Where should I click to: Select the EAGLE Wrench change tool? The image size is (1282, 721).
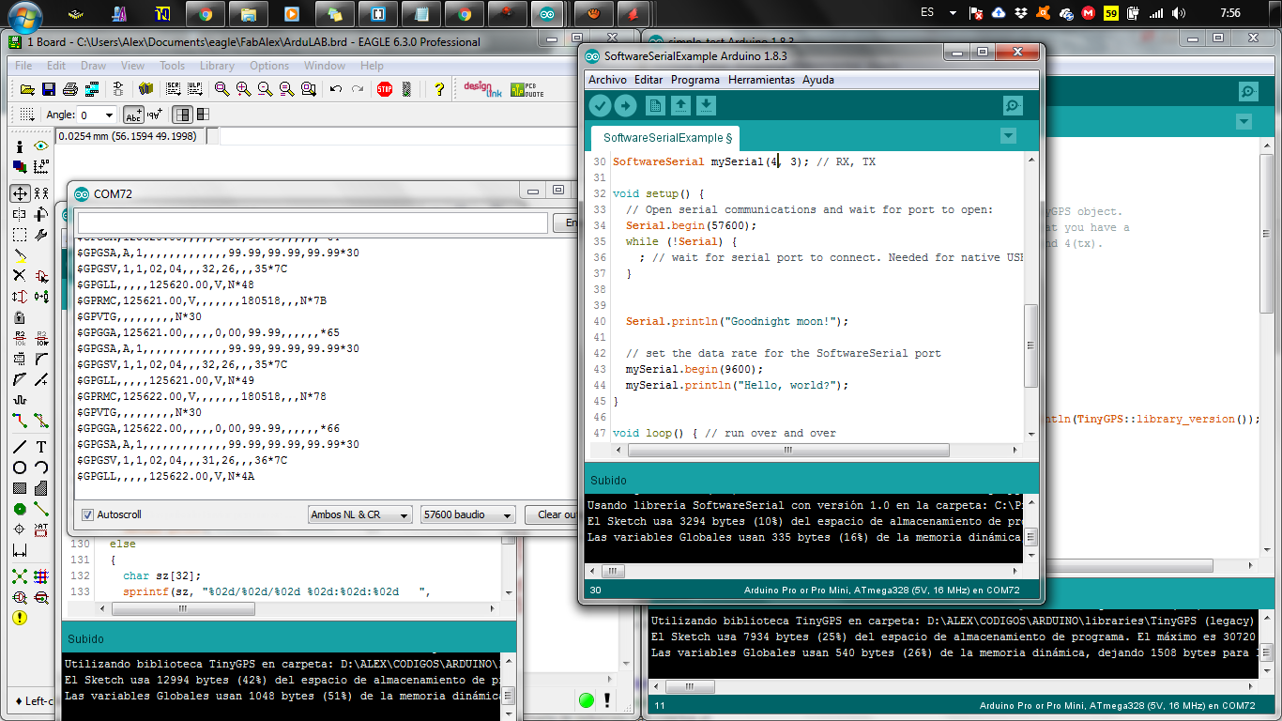coord(40,235)
